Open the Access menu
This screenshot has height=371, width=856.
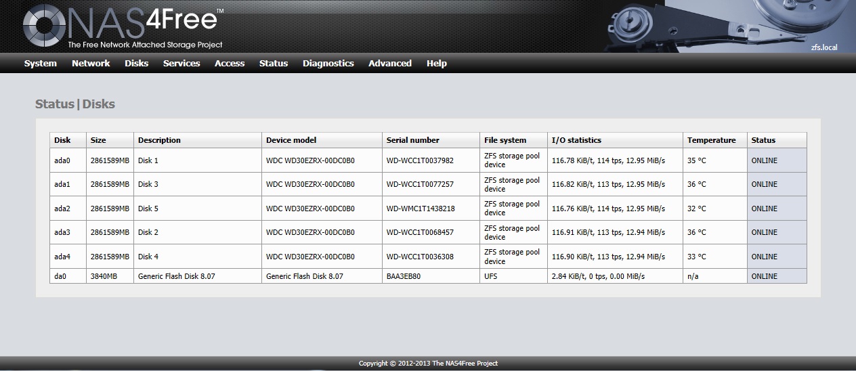pyautogui.click(x=230, y=63)
